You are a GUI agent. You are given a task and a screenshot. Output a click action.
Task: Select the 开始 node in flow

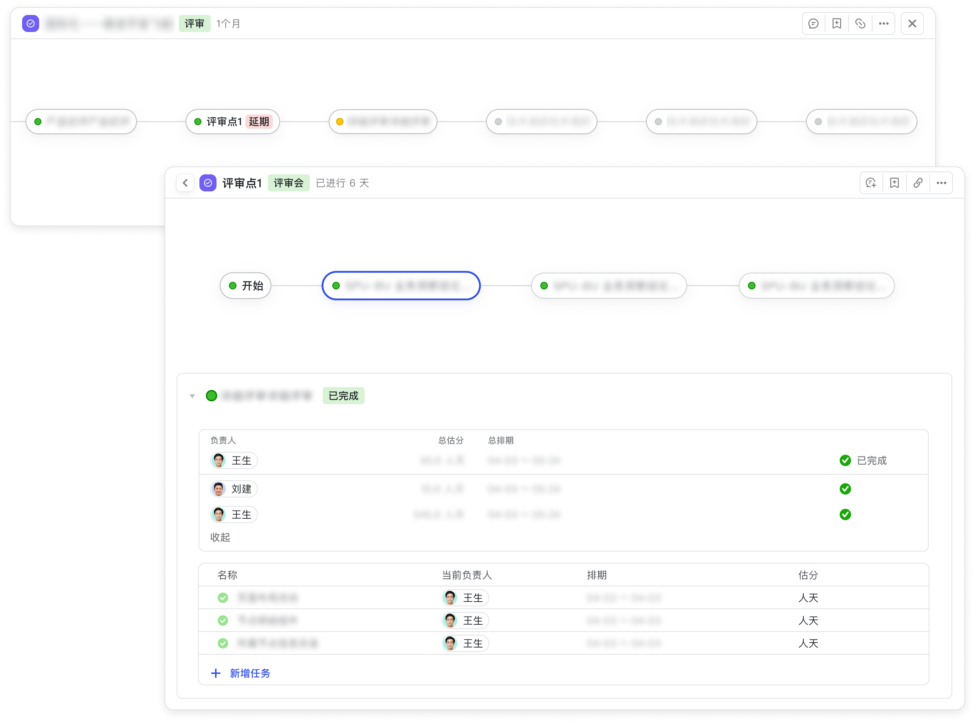click(x=246, y=286)
